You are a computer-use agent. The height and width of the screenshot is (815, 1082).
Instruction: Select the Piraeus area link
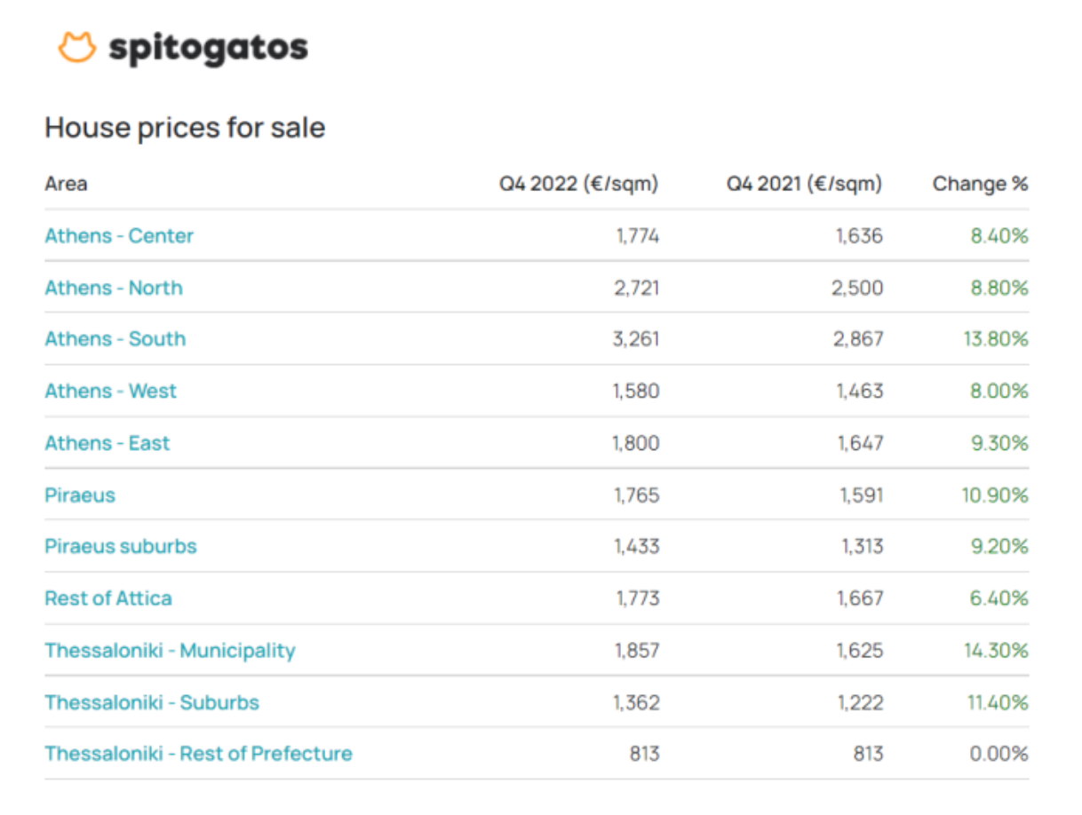click(80, 495)
